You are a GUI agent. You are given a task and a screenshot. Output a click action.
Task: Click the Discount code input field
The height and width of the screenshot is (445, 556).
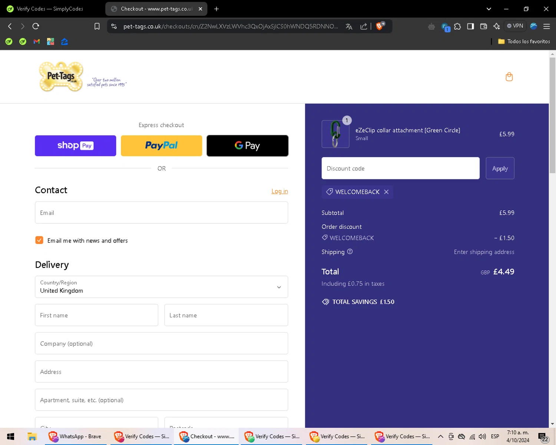(x=400, y=168)
